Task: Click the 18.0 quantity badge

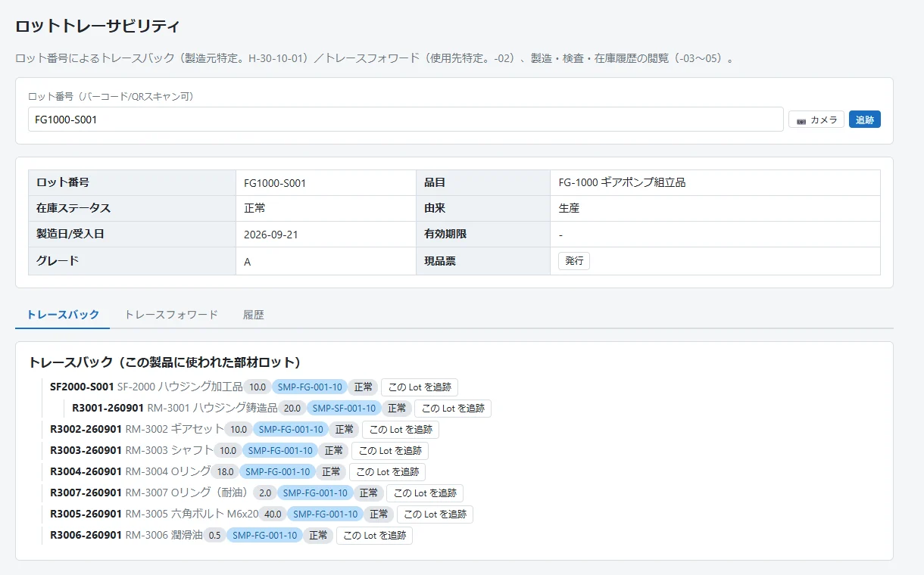Action: [225, 472]
